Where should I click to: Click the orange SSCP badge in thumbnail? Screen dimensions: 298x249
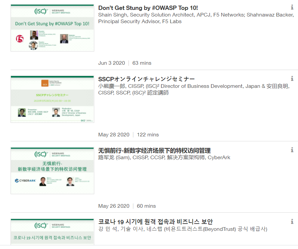(45, 83)
